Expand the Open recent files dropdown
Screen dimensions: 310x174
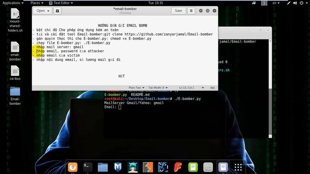43,11
